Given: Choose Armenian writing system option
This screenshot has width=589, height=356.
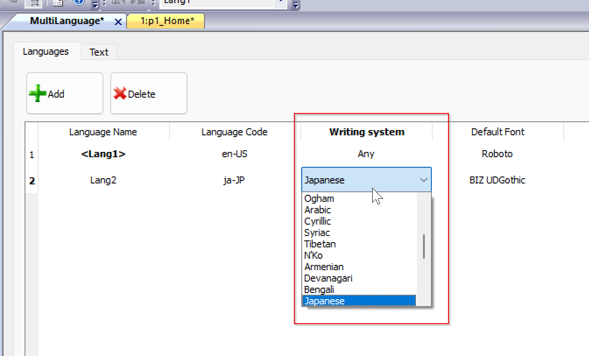Looking at the screenshot, I should click(x=359, y=267).
